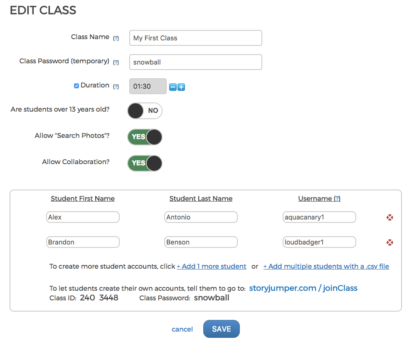Open the Username column help (?) link
This screenshot has width=409, height=342.
tap(337, 199)
